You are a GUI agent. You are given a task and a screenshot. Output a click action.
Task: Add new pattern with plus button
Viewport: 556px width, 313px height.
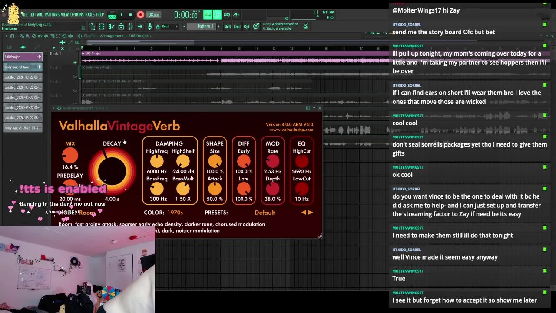(218, 27)
